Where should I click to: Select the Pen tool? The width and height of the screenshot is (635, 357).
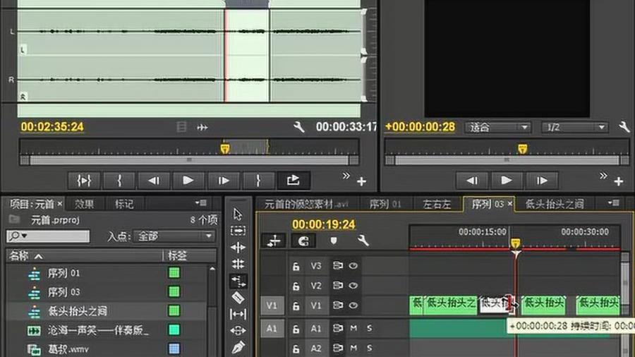click(238, 347)
